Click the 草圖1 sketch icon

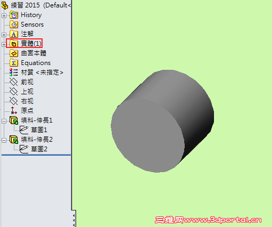24,130
